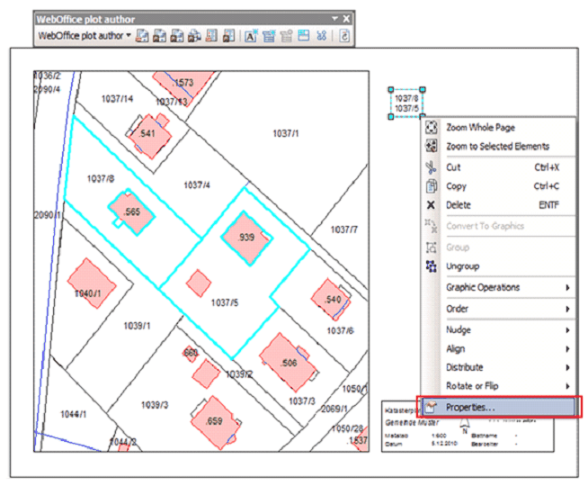The height and width of the screenshot is (486, 588).
Task: Click the Zoom Whole Page icon
Action: click(432, 128)
